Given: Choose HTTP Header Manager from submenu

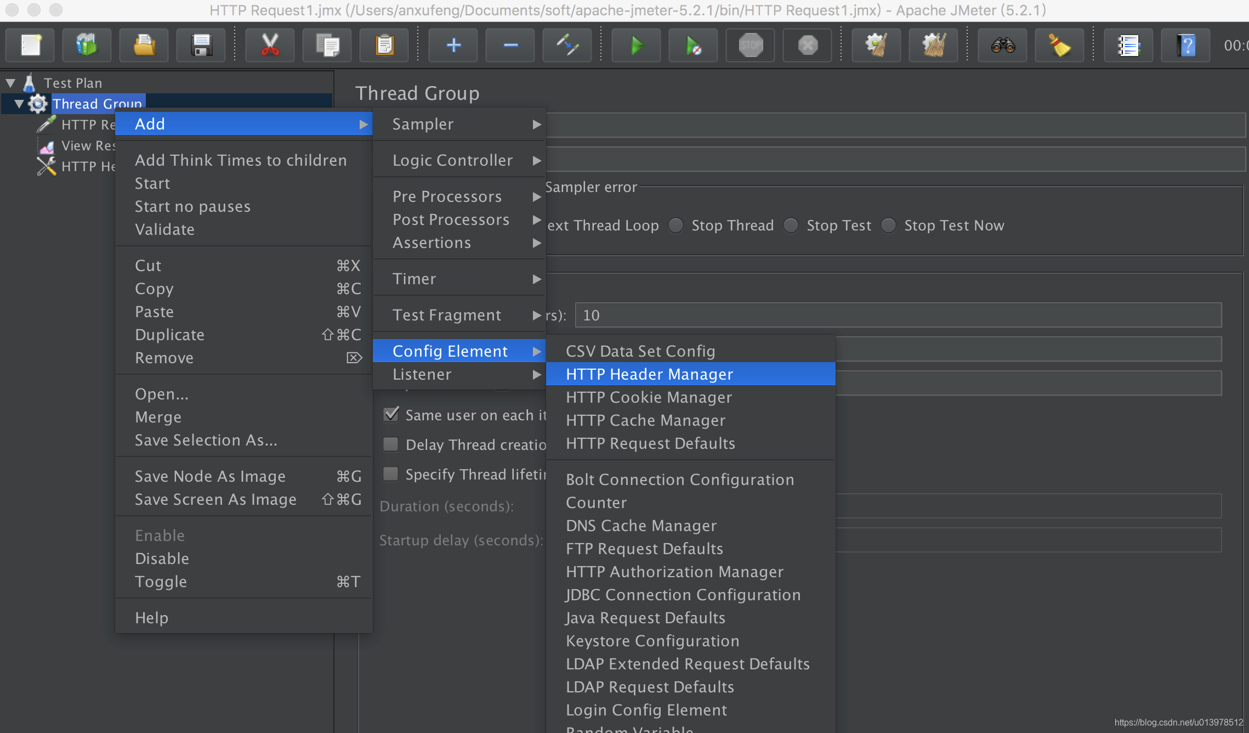Looking at the screenshot, I should (x=649, y=374).
